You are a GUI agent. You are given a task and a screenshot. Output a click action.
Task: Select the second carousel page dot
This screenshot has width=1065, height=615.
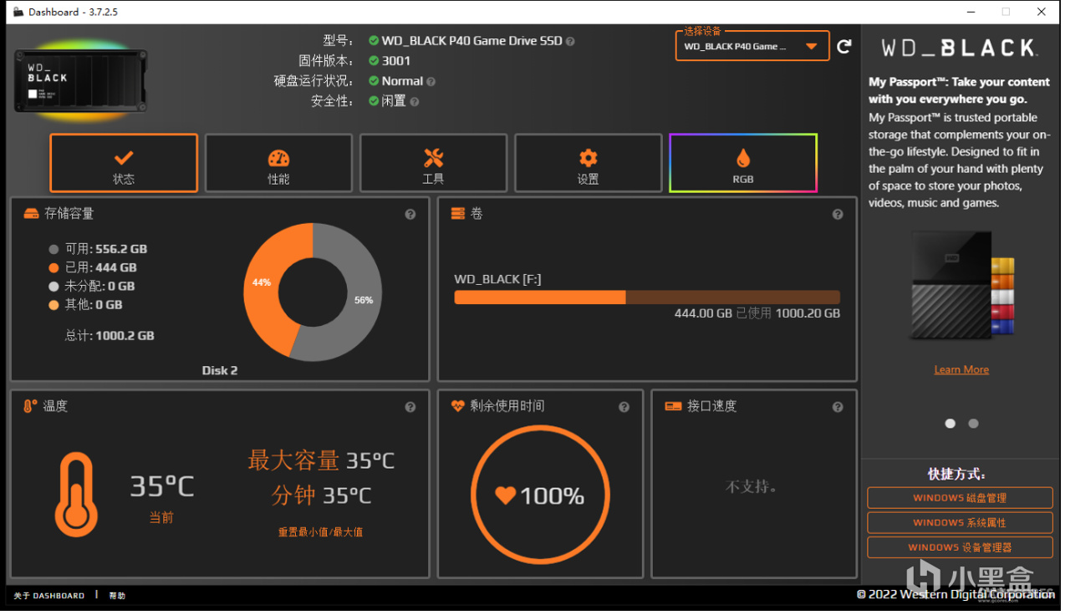pos(973,424)
